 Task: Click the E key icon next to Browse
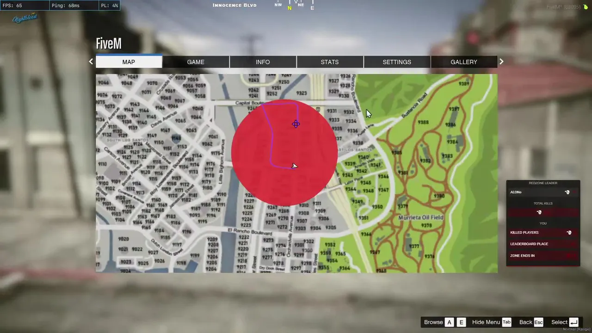click(x=461, y=322)
